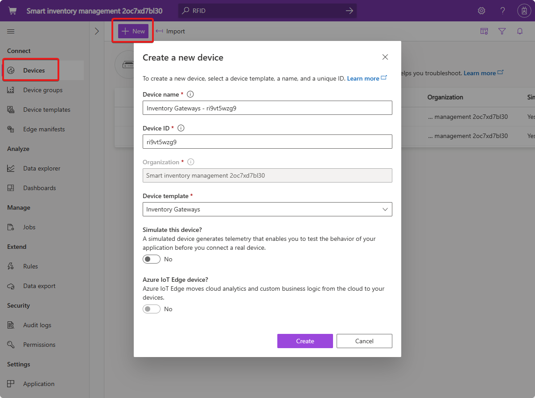Toggle the Azure IoT Edge device switch
Screen dimensions: 535x398
point(152,309)
